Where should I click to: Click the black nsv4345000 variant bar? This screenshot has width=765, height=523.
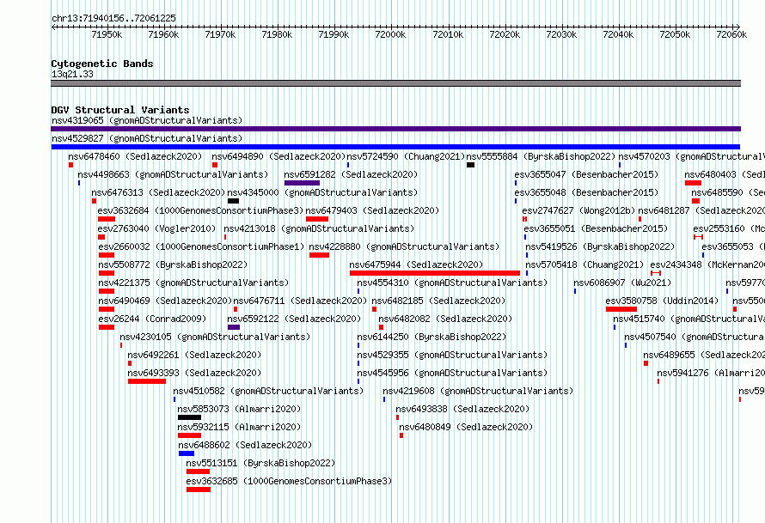click(x=233, y=201)
